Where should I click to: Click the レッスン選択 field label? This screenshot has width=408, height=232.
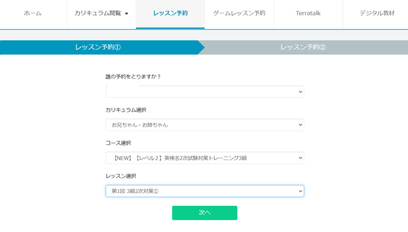click(x=121, y=176)
